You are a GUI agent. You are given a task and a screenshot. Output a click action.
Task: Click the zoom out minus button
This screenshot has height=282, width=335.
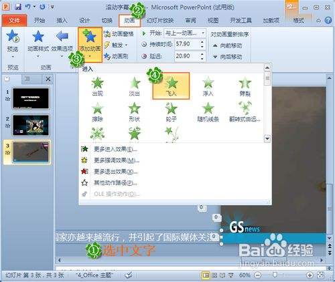(x=258, y=275)
